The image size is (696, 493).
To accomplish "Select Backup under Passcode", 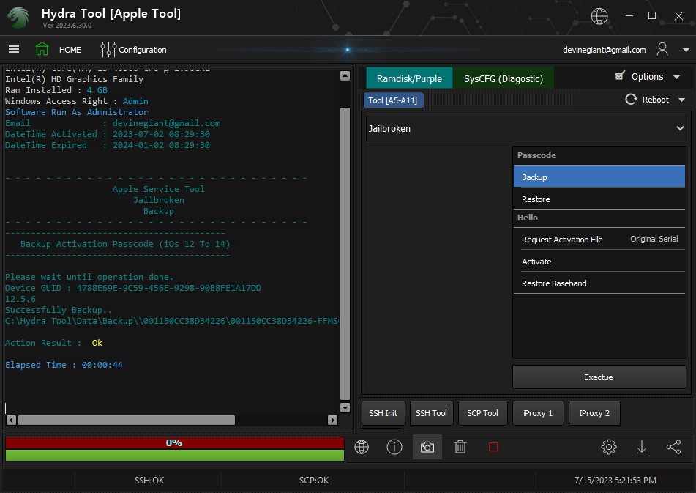I will click(x=599, y=177).
